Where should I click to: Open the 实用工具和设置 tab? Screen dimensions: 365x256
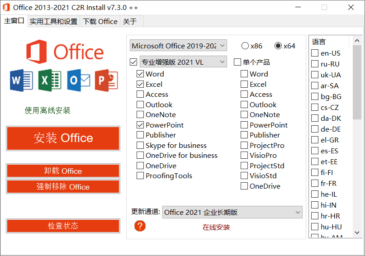point(53,21)
